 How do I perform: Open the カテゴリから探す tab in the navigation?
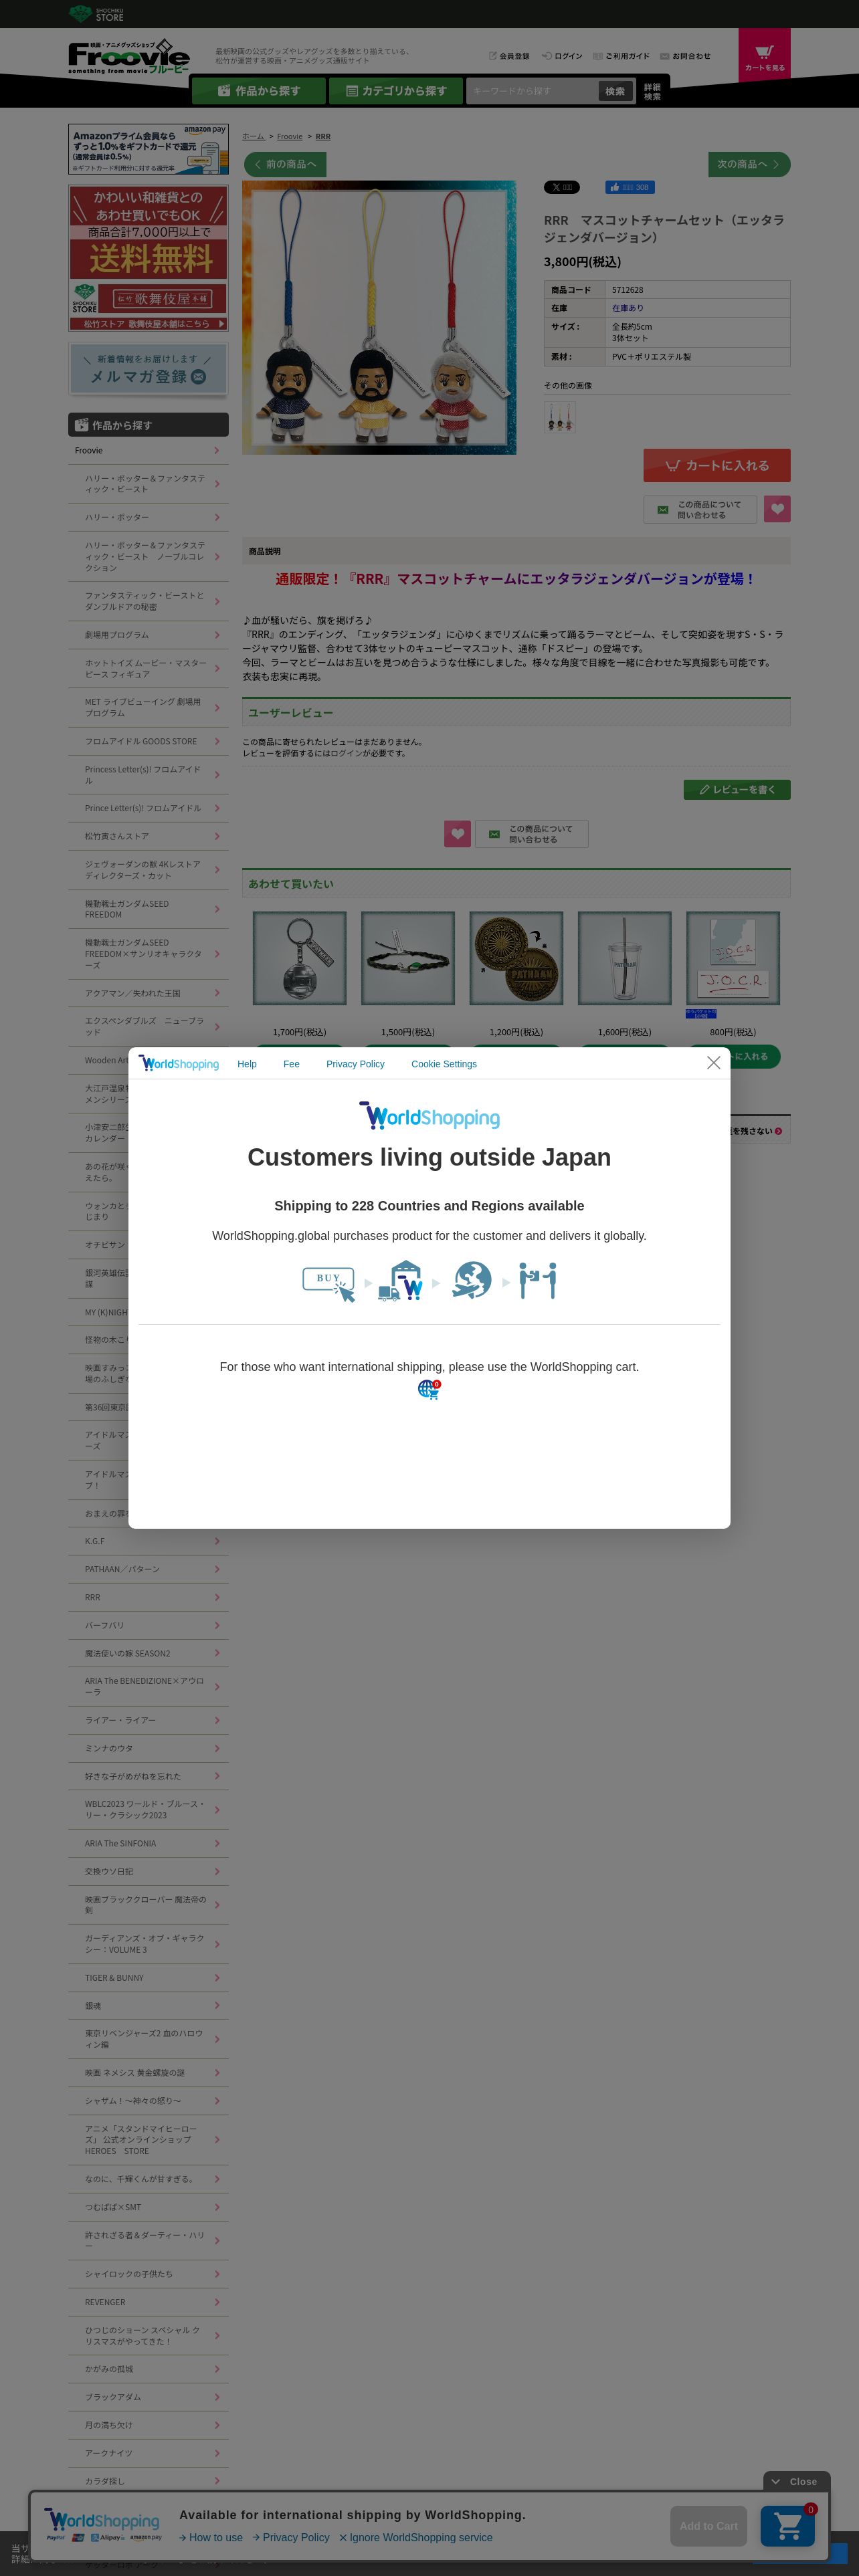396,91
